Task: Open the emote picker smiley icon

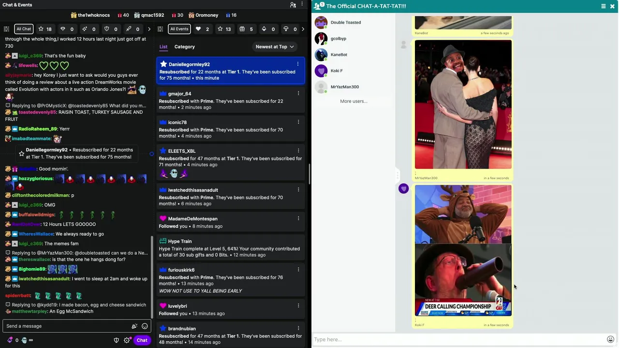Action: (145, 326)
